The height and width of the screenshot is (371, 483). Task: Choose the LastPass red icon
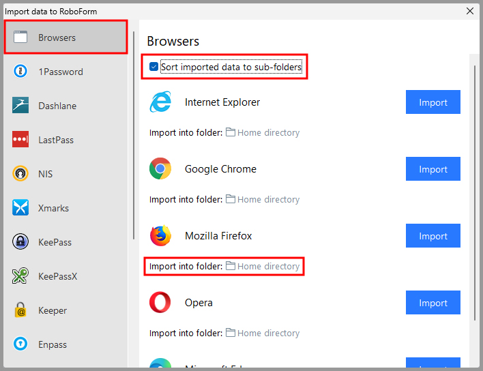20,140
